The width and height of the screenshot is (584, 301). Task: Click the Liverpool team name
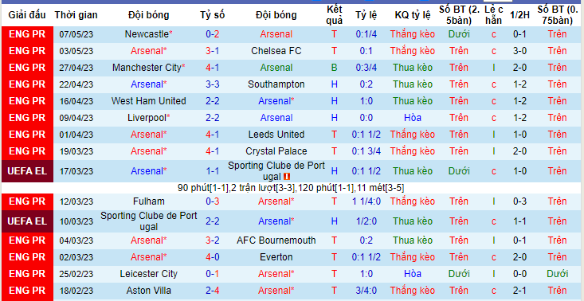tap(147, 118)
